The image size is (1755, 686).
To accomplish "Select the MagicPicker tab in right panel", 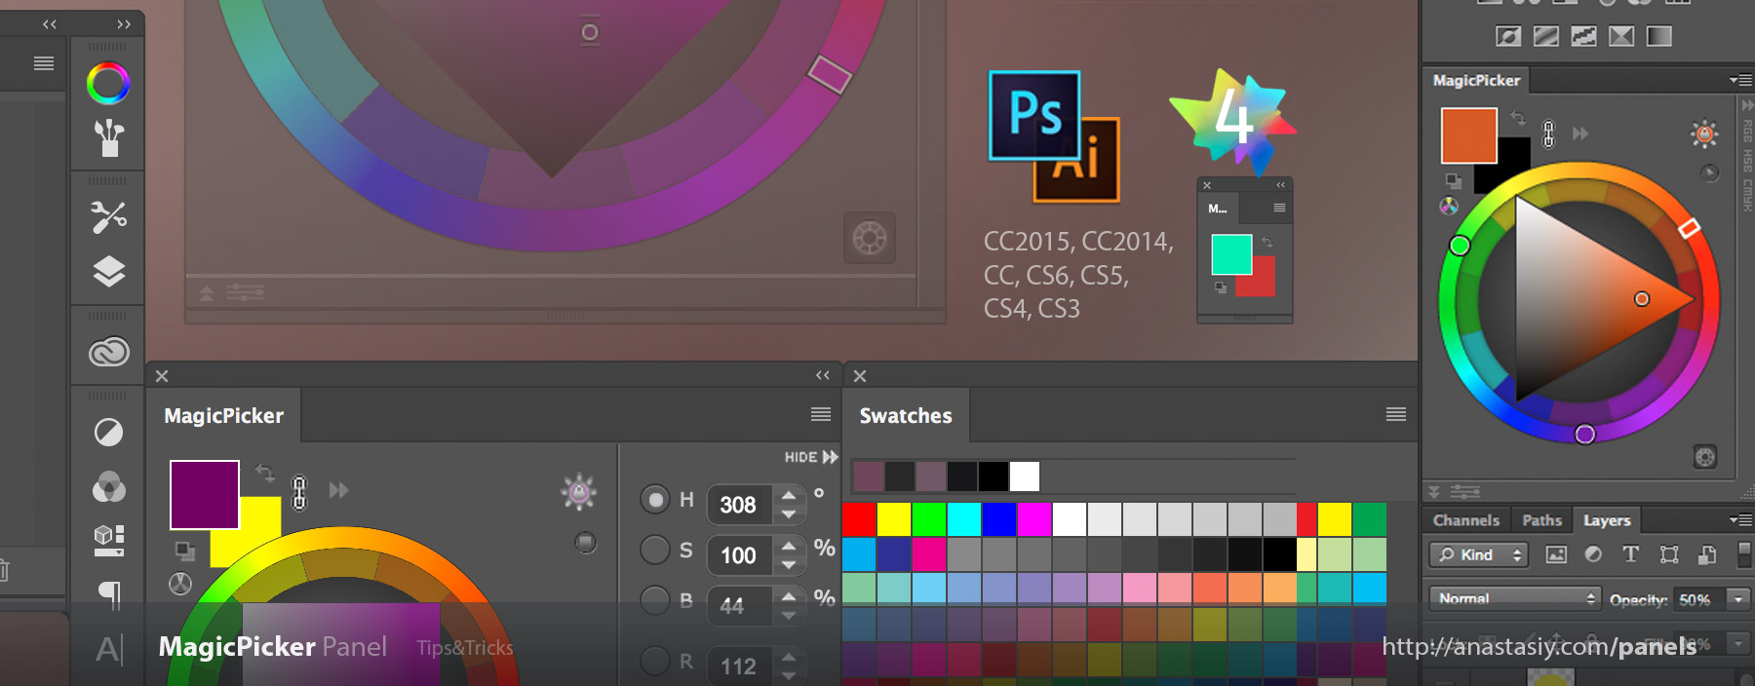I will pos(1476,80).
